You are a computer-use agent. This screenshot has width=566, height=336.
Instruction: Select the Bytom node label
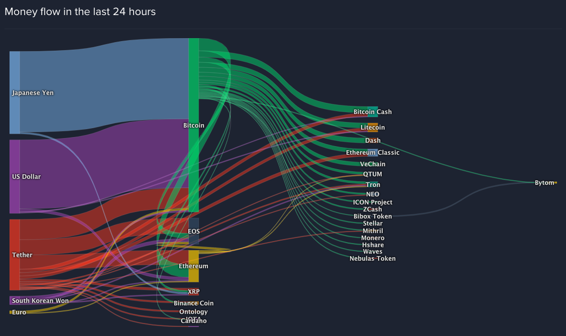(x=544, y=183)
